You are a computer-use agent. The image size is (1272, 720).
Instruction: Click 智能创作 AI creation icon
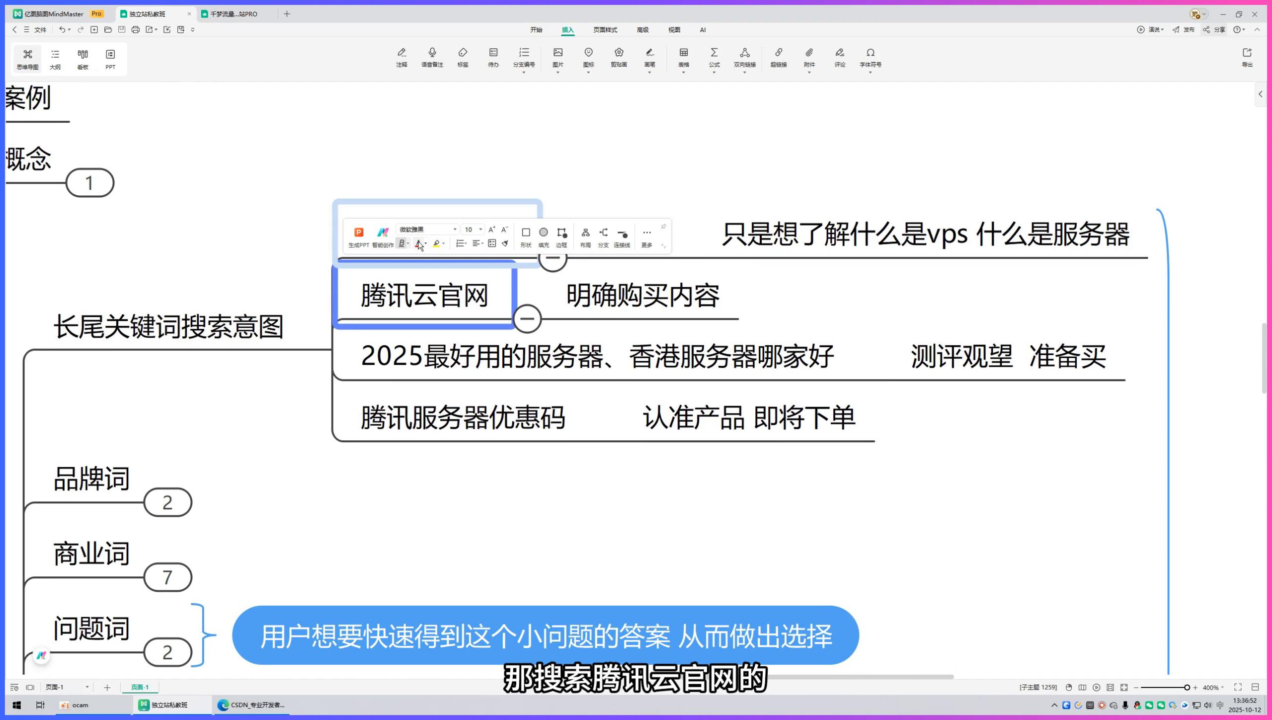coord(383,237)
